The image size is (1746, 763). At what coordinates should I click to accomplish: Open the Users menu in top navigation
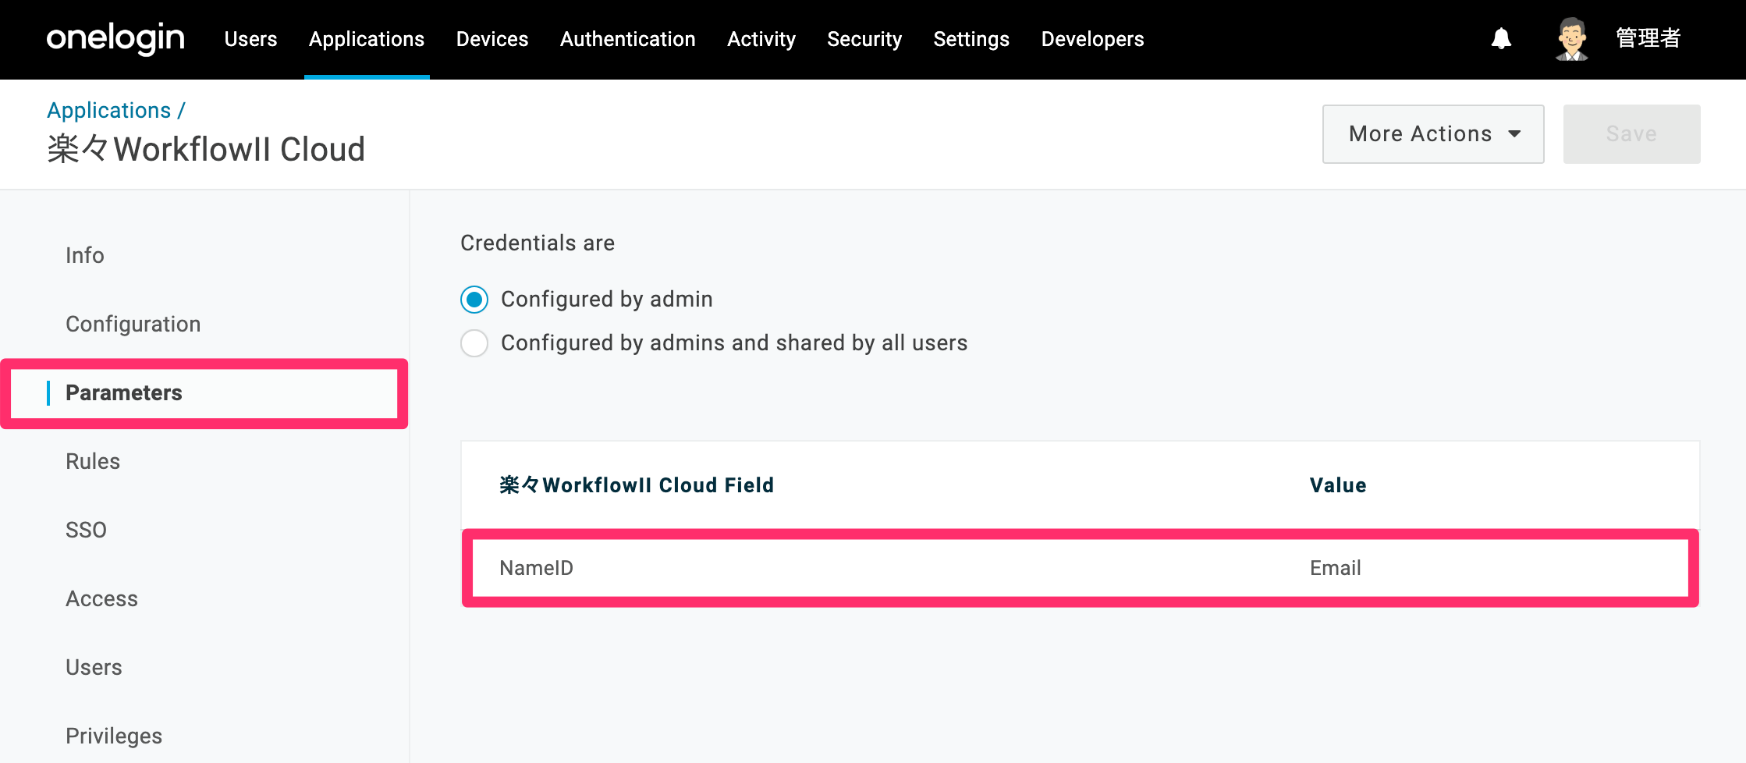tap(250, 39)
